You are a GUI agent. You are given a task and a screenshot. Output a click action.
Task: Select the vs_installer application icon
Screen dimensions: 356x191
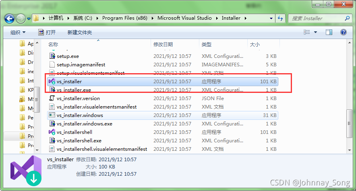pos(52,81)
